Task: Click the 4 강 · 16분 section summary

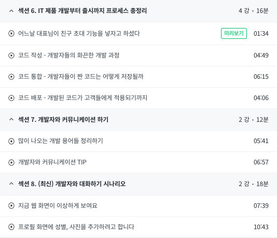Action: [x=254, y=11]
